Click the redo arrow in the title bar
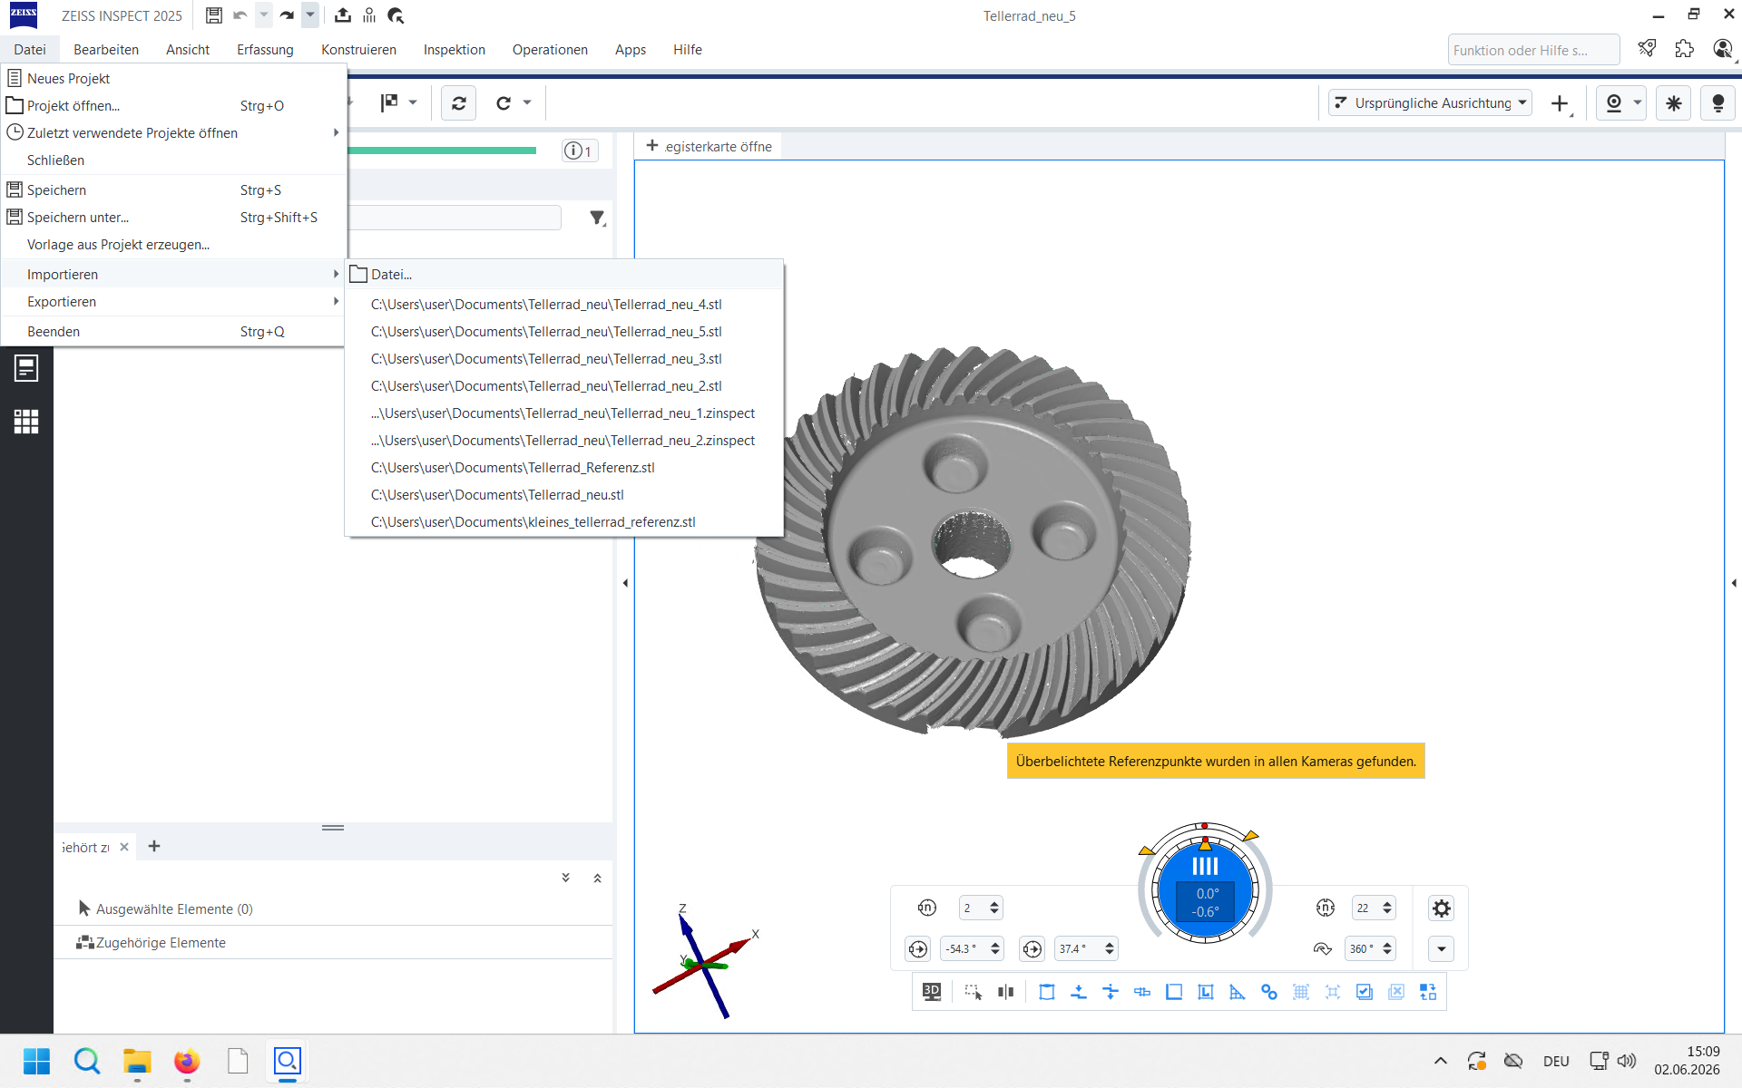 (x=287, y=15)
